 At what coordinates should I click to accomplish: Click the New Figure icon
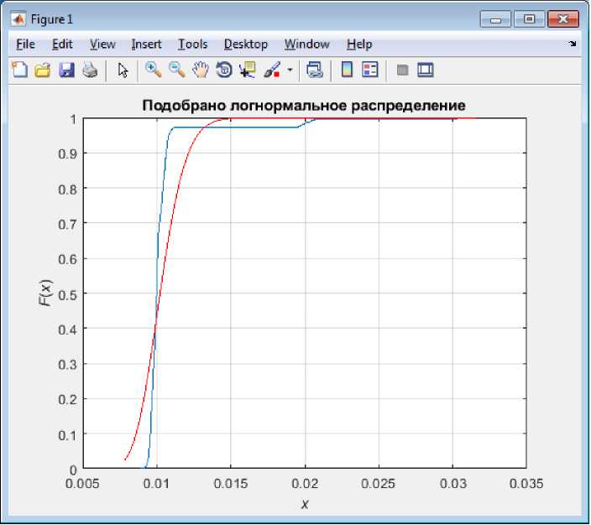click(19, 70)
